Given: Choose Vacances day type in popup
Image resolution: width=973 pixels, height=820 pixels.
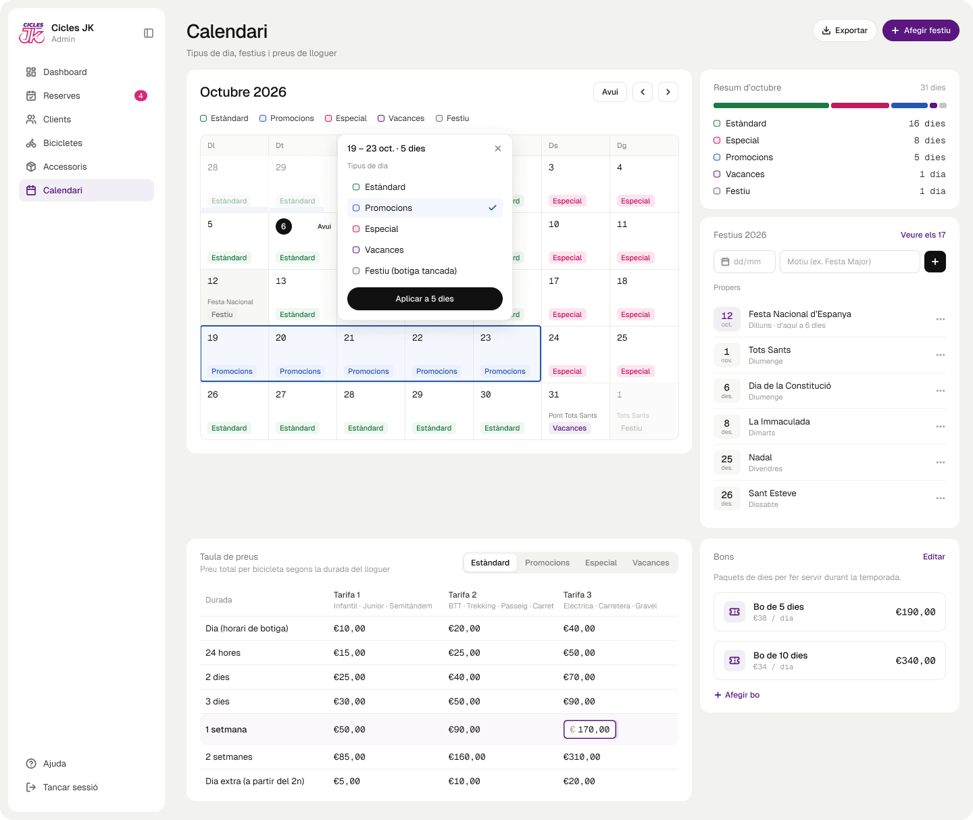Looking at the screenshot, I should point(425,249).
